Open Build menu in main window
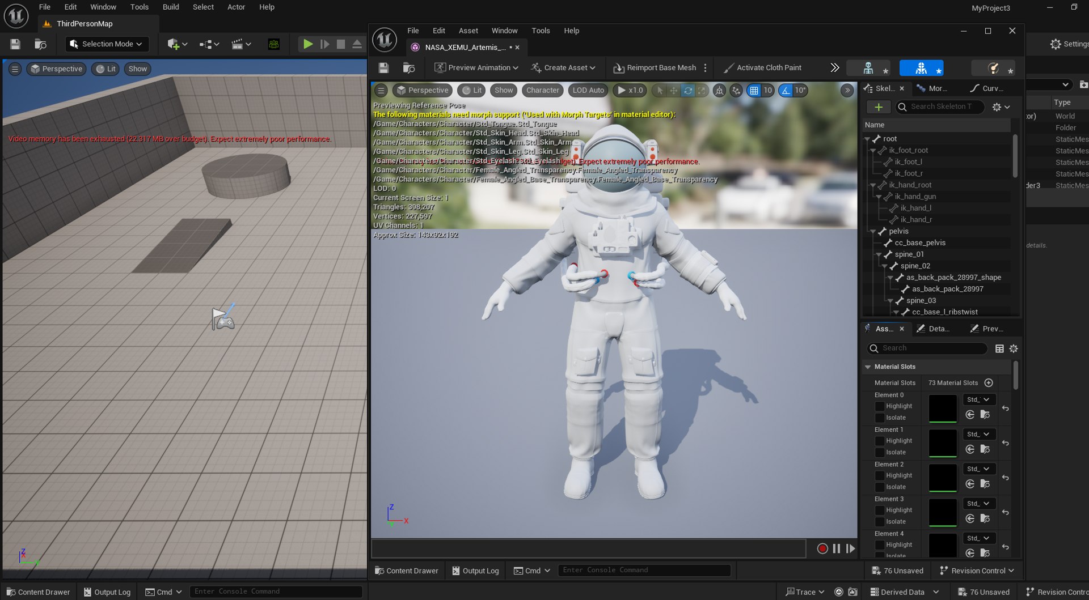 [171, 7]
